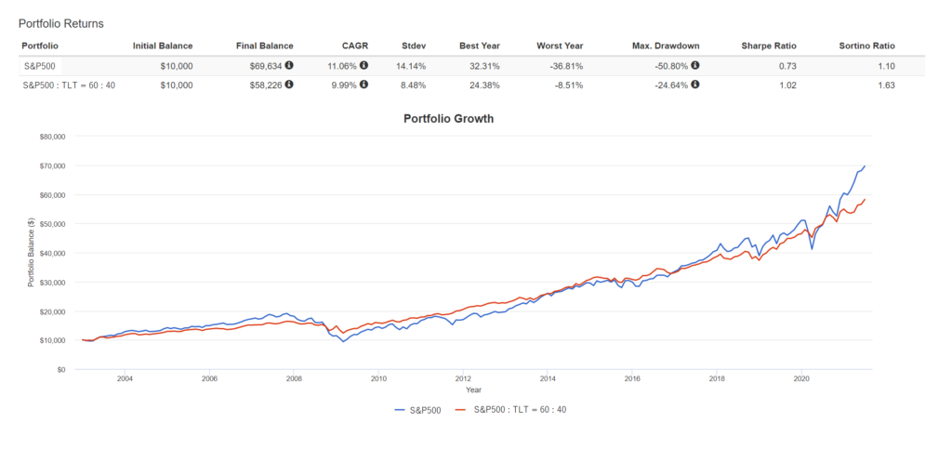The width and height of the screenshot is (952, 449).
Task: Click info icon beside $58,226 final balance
Action: click(289, 85)
